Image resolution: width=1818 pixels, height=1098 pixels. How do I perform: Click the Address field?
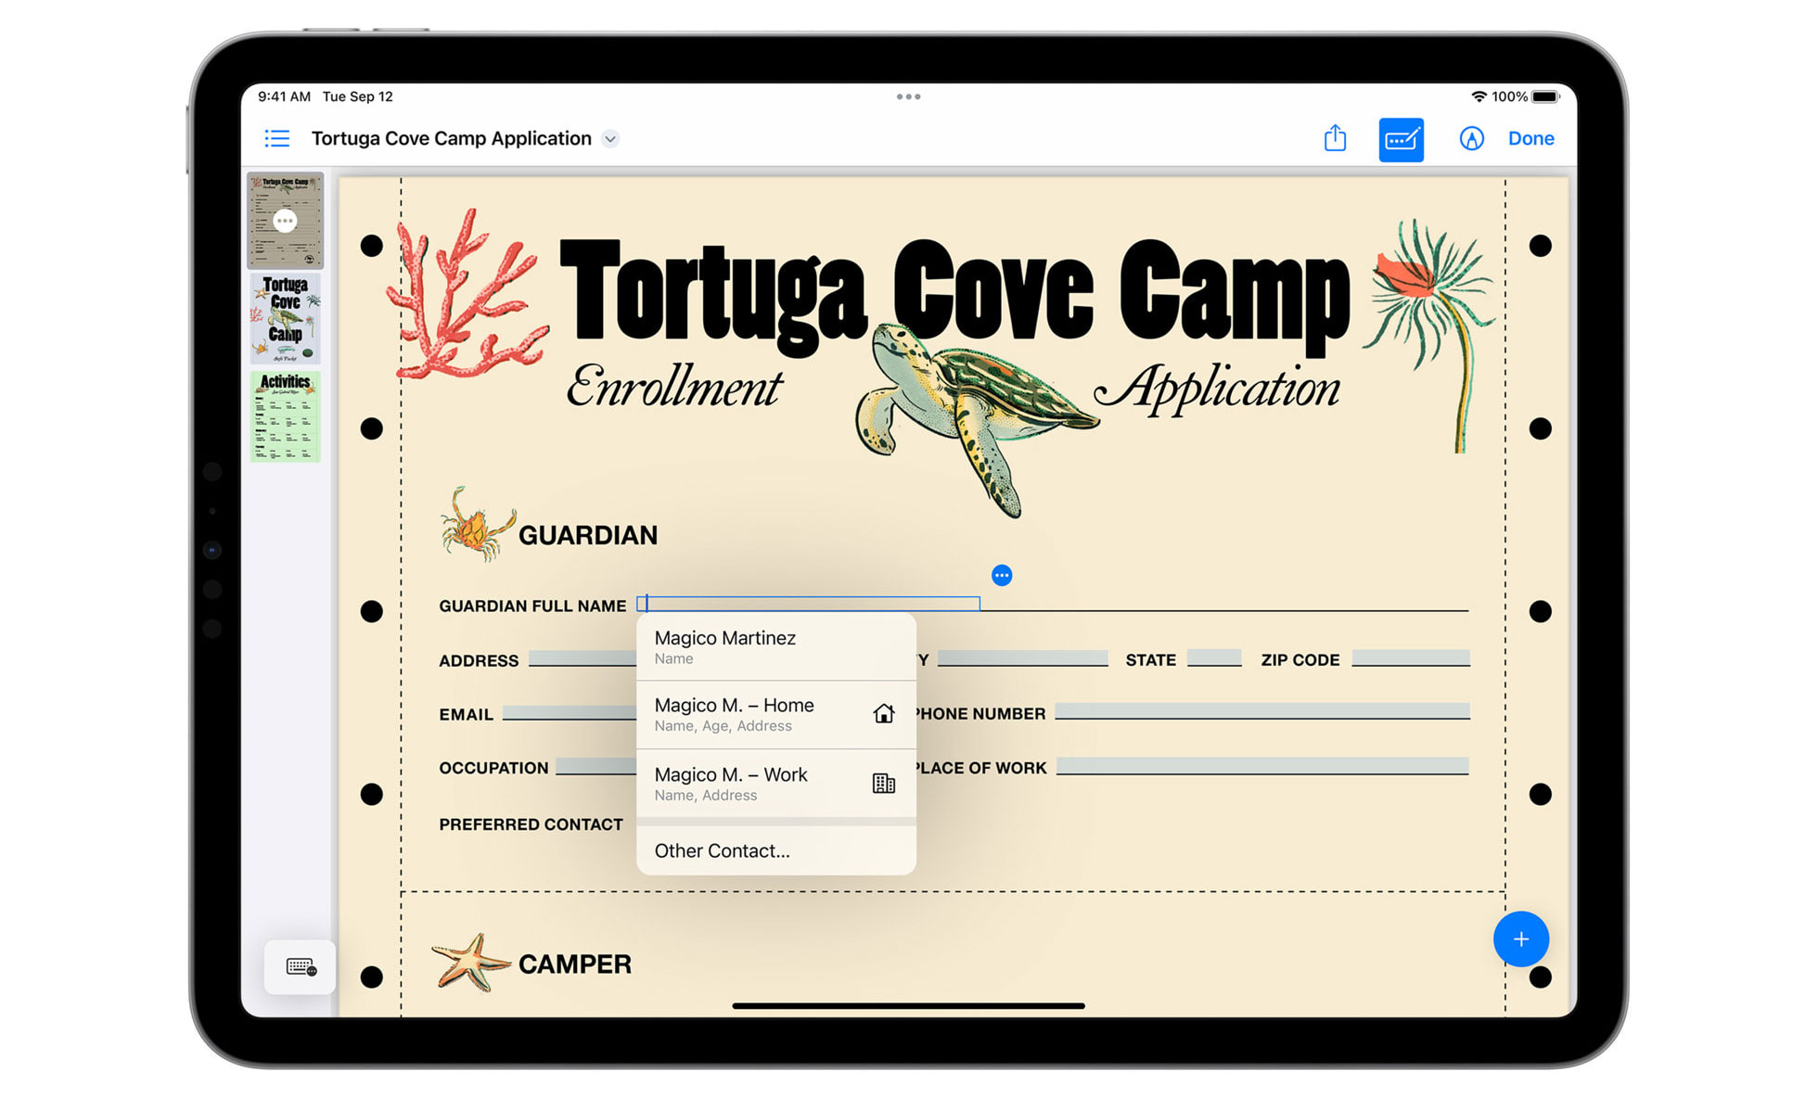583,659
